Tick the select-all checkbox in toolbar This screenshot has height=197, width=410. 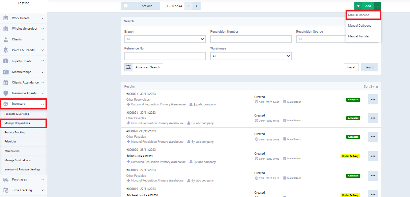(125, 6)
